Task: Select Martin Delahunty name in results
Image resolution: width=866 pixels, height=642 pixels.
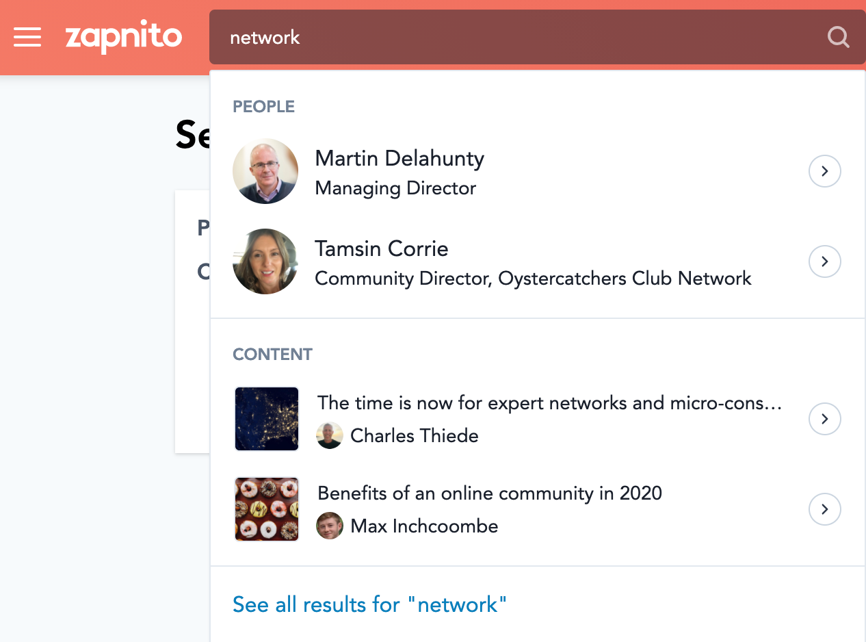Action: 399,159
